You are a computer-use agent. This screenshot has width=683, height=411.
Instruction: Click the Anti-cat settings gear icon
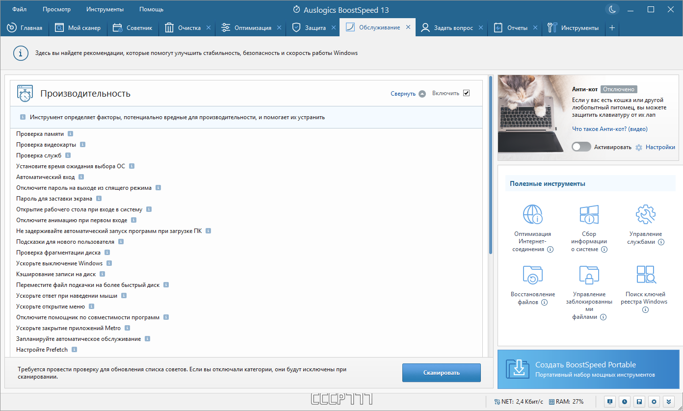click(638, 147)
